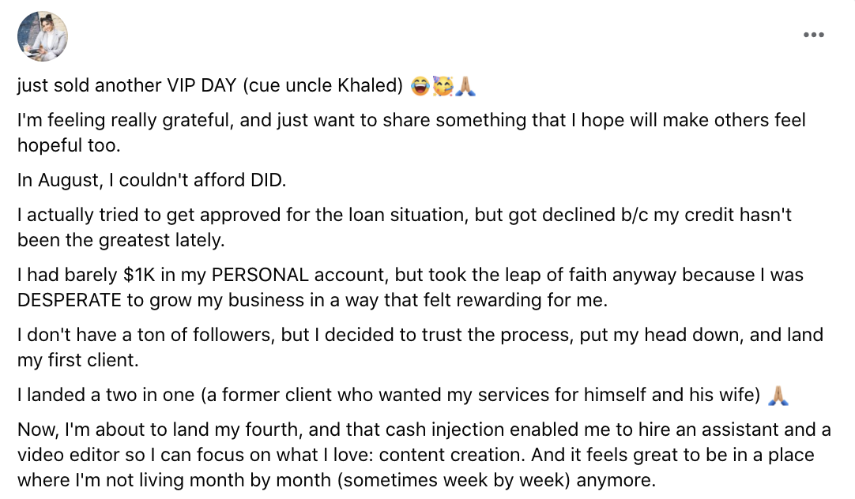Screen dimensions: 855x499
Task: Click the praying hands emoji after 'his wife)'
Action: [x=778, y=395]
